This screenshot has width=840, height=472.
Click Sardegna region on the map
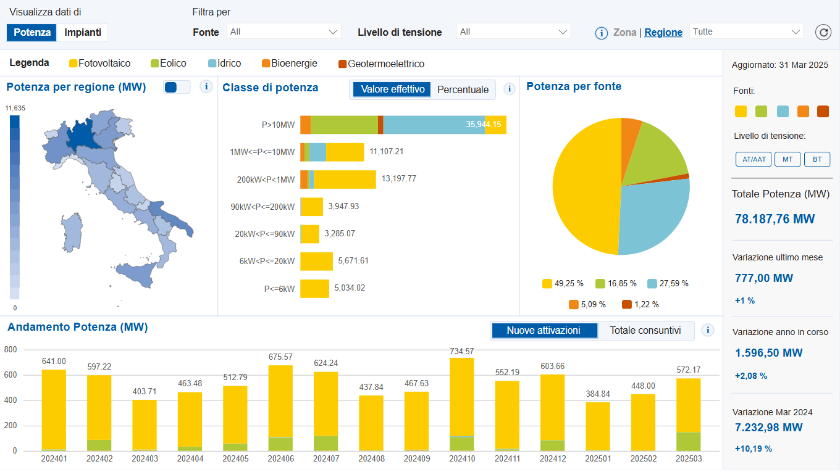pyautogui.click(x=71, y=233)
